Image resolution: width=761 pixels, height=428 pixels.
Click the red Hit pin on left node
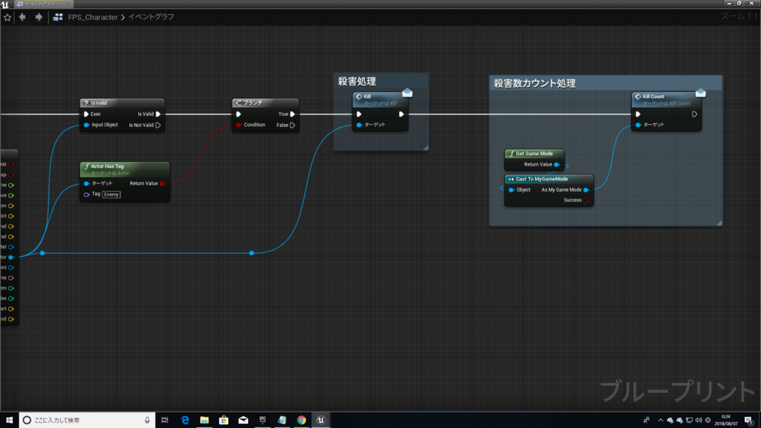(x=10, y=165)
